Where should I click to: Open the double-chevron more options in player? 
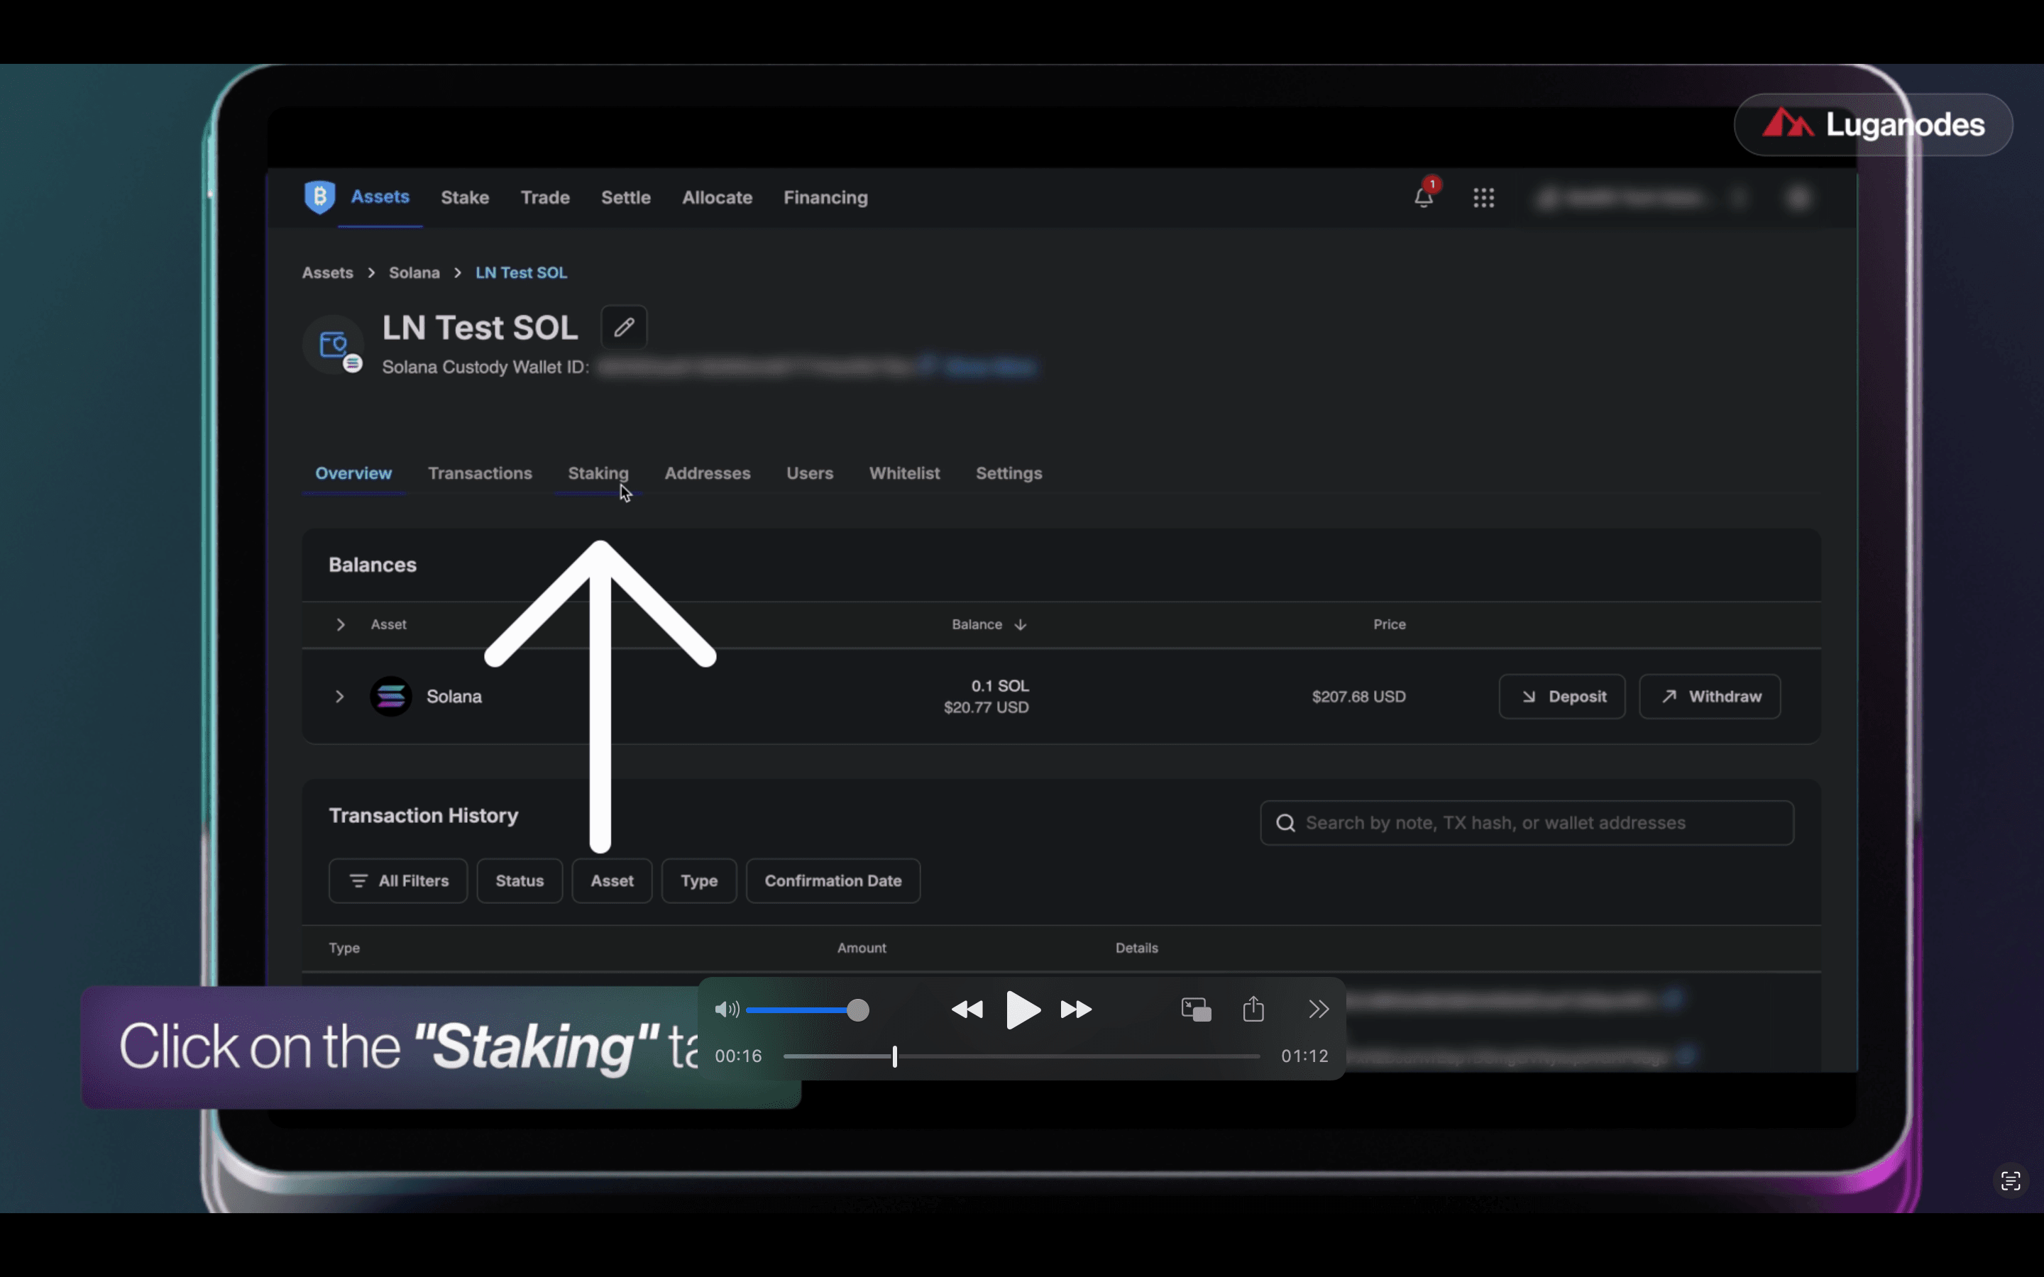[1319, 1010]
